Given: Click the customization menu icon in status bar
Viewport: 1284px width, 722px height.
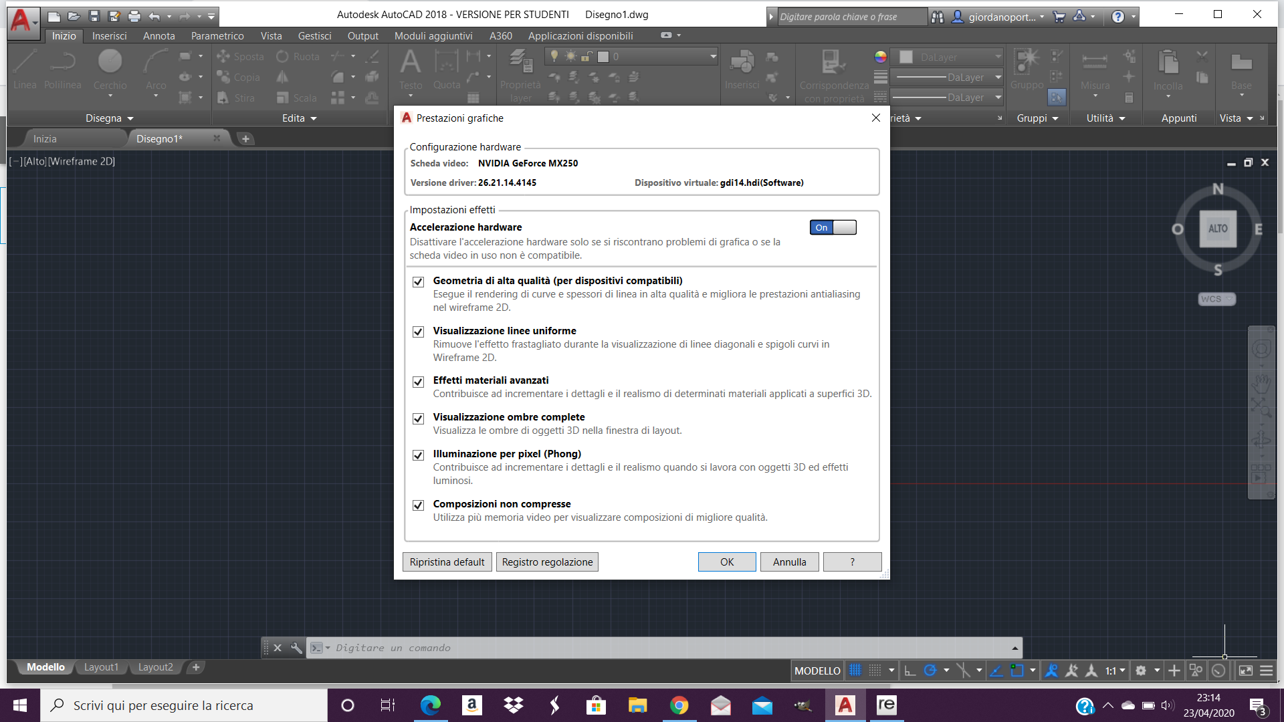Looking at the screenshot, I should pyautogui.click(x=1267, y=671).
